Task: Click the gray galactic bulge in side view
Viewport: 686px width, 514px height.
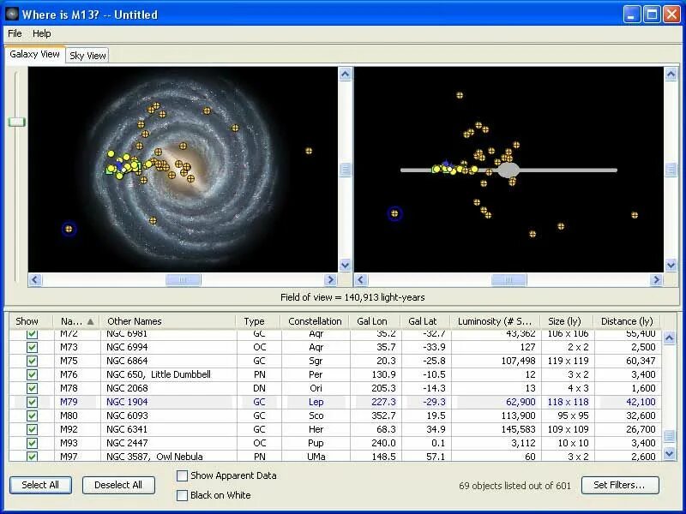Action: click(x=508, y=170)
